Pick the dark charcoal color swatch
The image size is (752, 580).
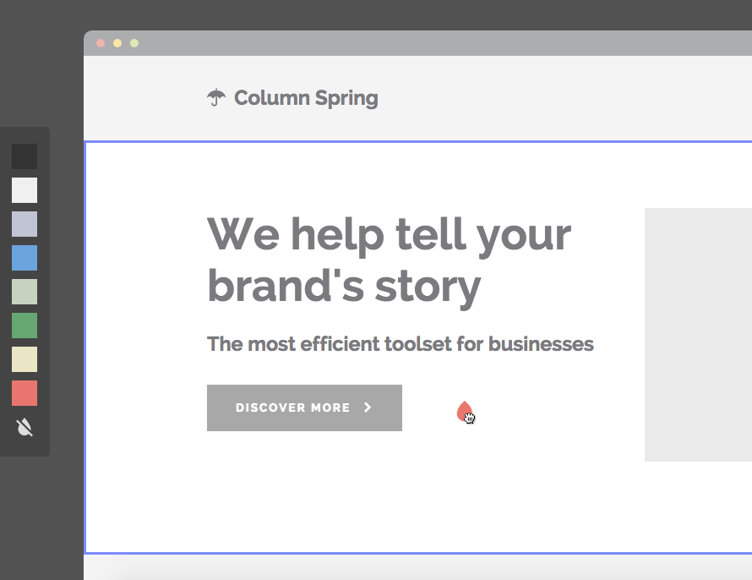25,156
